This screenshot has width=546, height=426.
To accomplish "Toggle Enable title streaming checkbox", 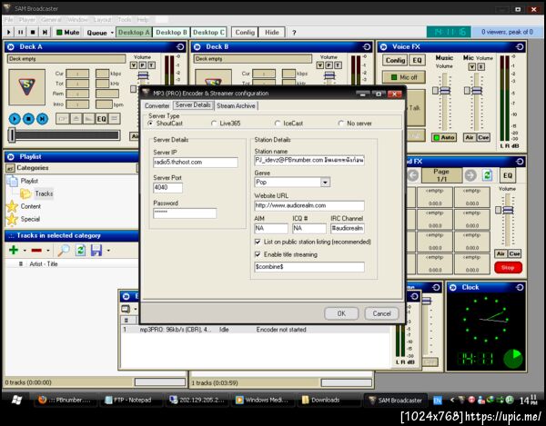I will [x=258, y=254].
